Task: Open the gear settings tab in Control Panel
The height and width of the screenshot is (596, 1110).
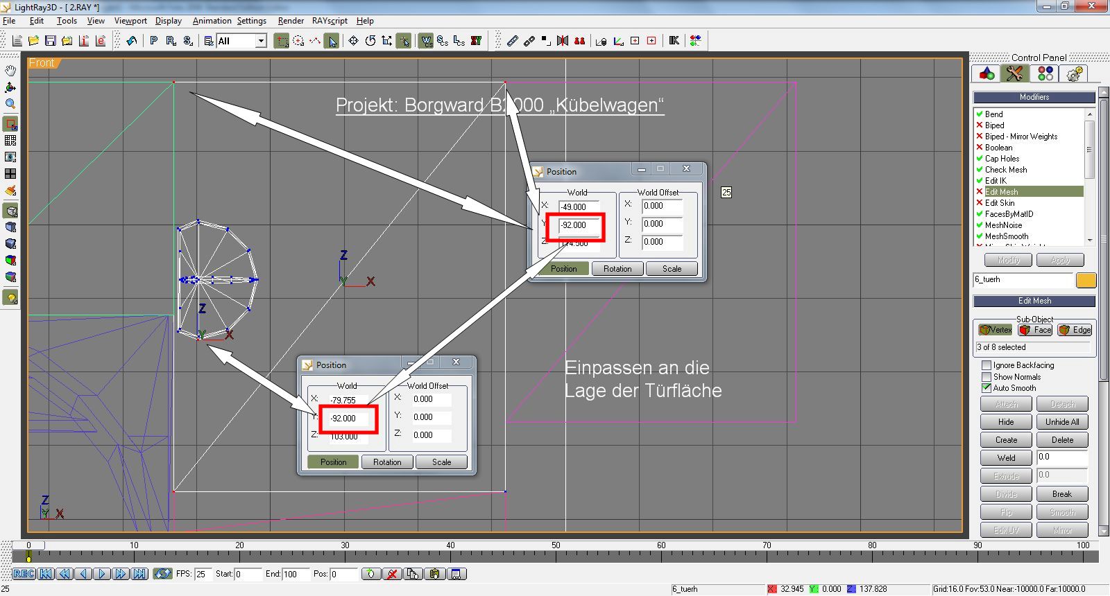Action: [1075, 73]
